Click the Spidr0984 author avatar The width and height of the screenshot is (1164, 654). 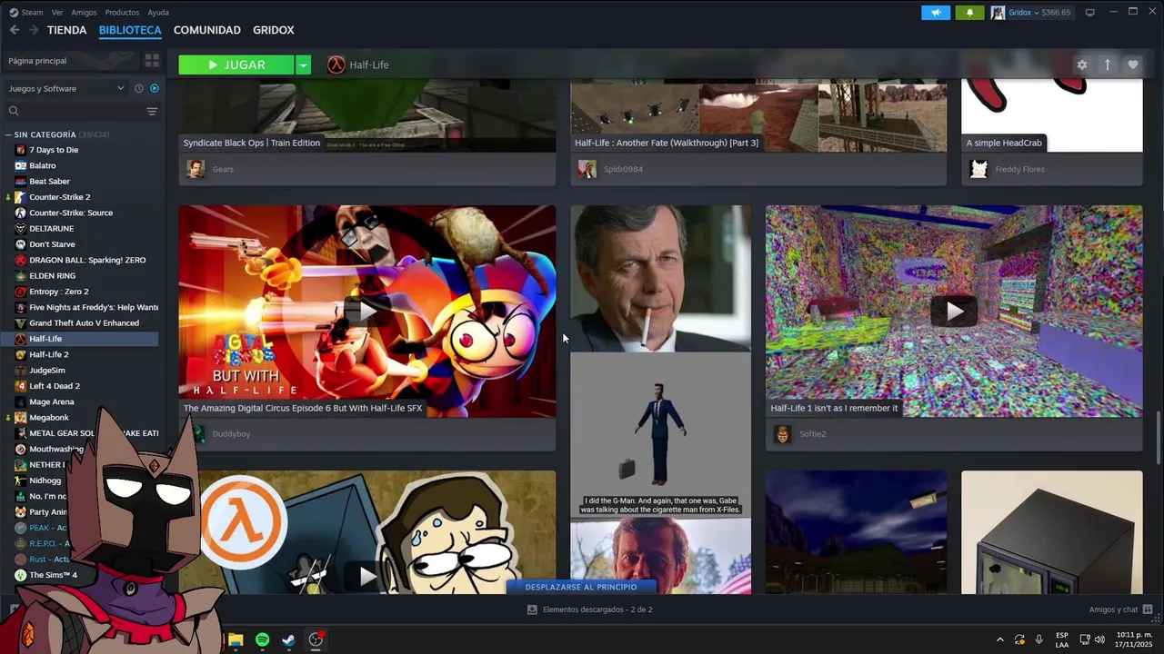pos(587,169)
